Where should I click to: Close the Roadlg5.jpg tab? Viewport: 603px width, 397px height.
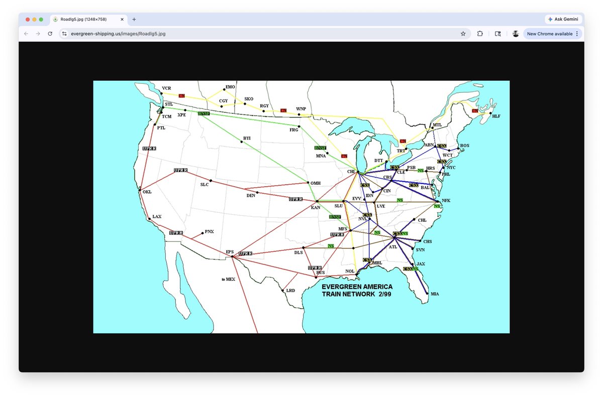tap(122, 19)
